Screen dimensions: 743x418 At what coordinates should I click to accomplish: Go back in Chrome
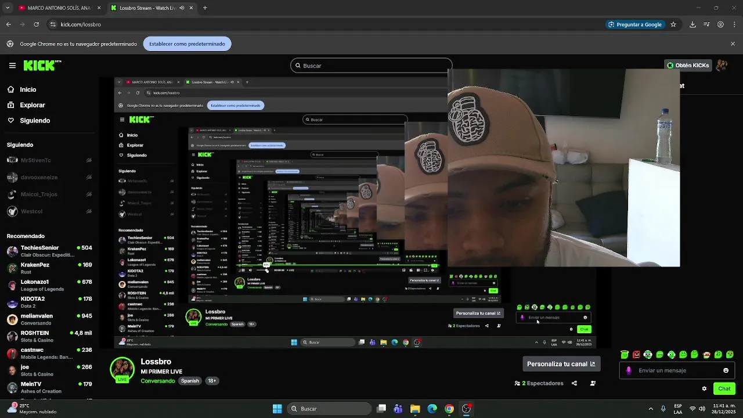pos(8,24)
